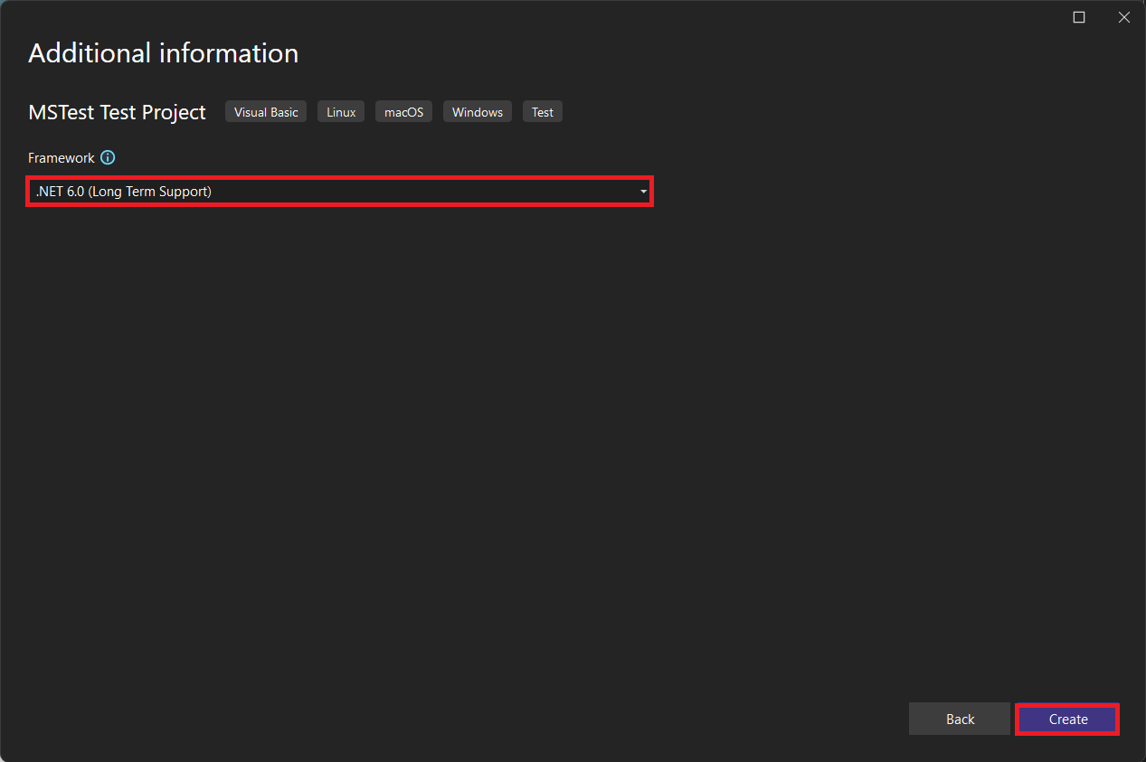Click Create to generate the project

1066,719
